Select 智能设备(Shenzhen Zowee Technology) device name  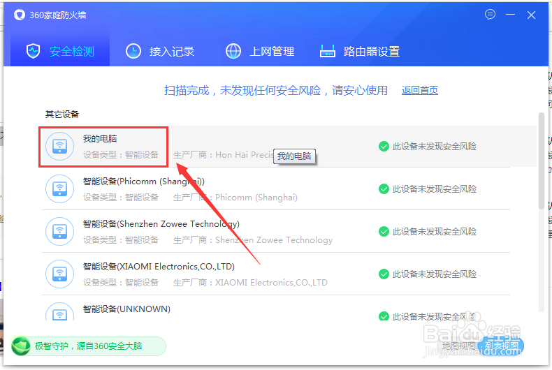161,224
